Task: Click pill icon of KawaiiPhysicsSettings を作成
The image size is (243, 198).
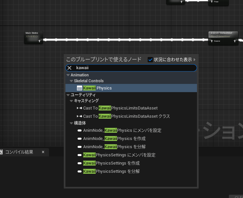Action: click(80, 163)
